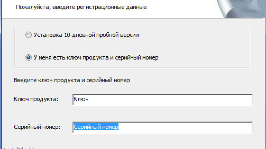This screenshot has height=149, width=266.
Task: Click empty space after selected text in serial field
Action: tap(186, 127)
